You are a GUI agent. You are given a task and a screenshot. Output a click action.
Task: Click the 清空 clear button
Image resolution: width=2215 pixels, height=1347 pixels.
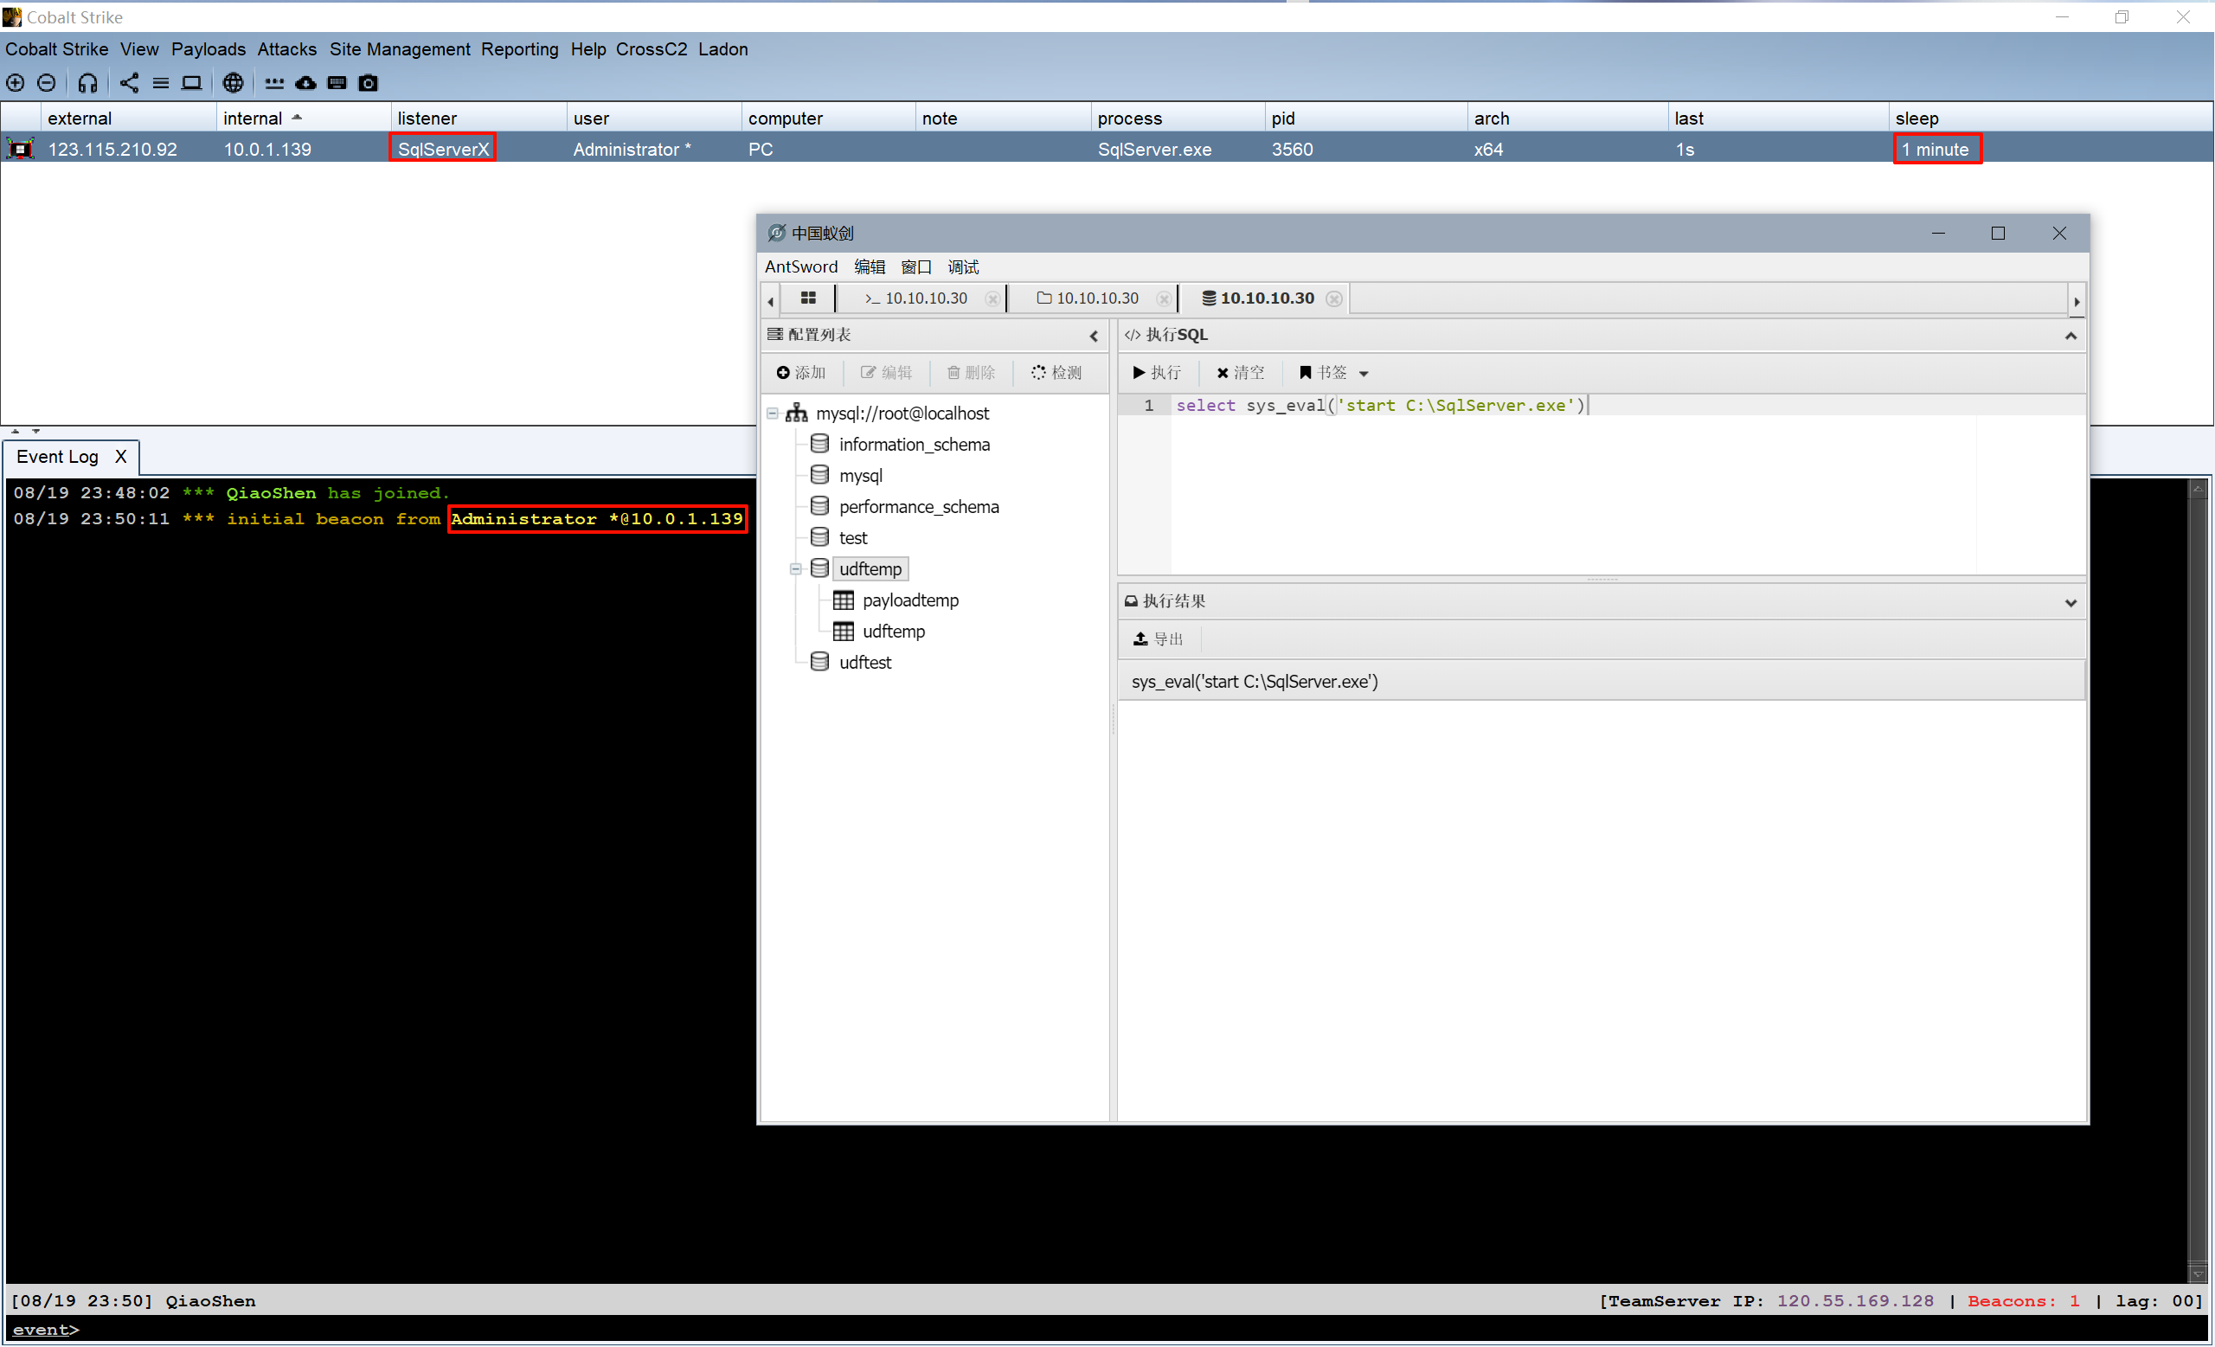(x=1241, y=373)
